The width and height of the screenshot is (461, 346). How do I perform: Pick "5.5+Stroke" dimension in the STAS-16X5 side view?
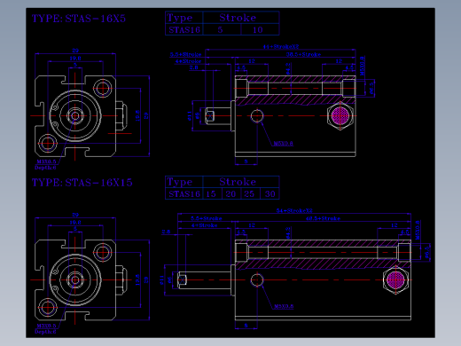185,55
